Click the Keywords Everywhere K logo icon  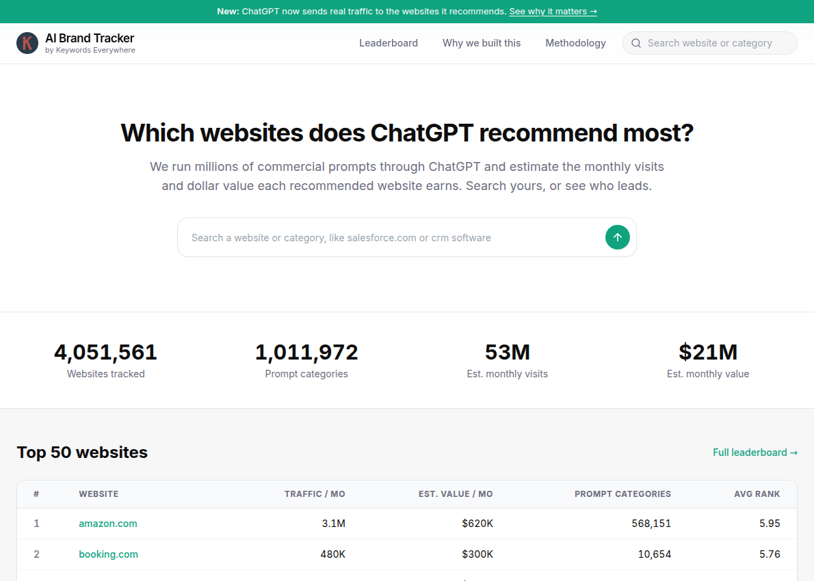(x=27, y=43)
